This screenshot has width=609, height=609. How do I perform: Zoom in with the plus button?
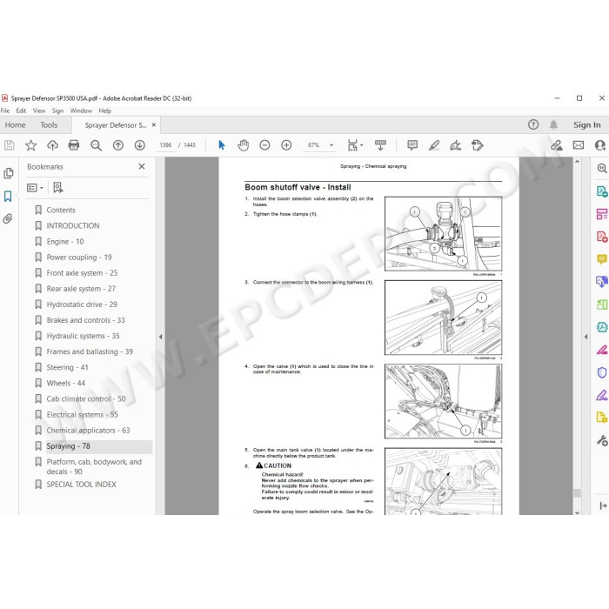pyautogui.click(x=286, y=145)
